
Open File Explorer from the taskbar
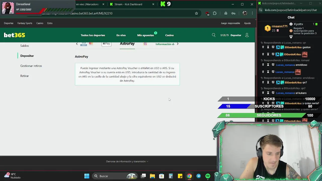tap(152, 176)
